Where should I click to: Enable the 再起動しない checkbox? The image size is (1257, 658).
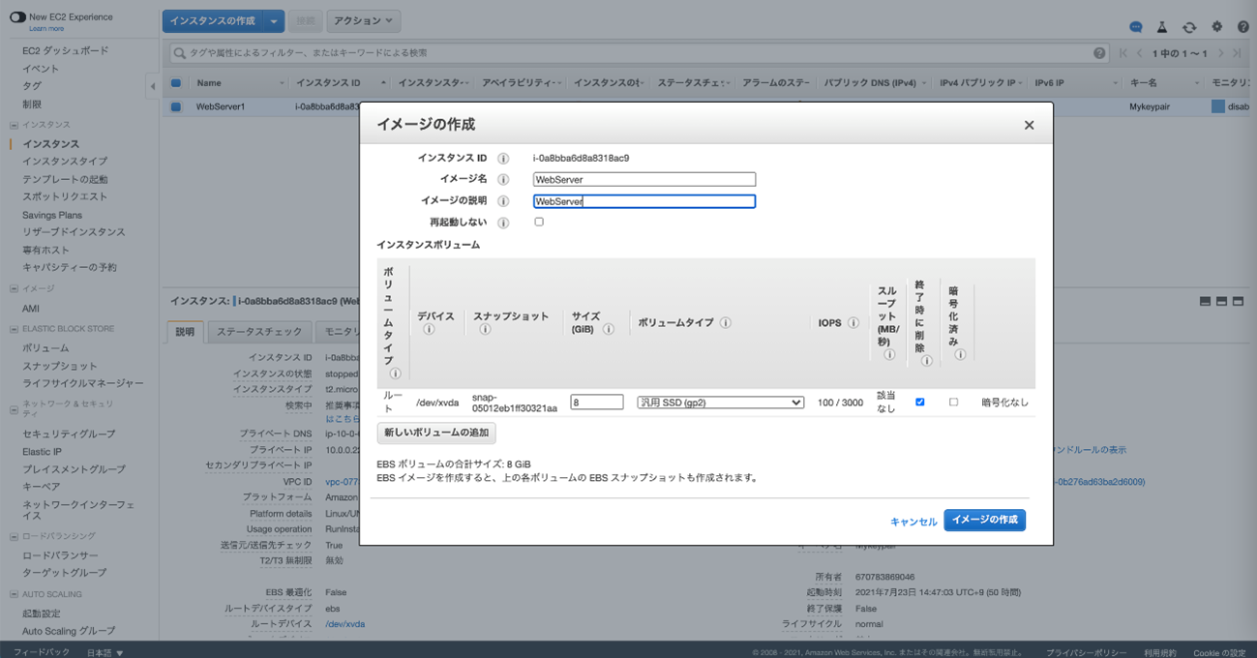(x=539, y=222)
